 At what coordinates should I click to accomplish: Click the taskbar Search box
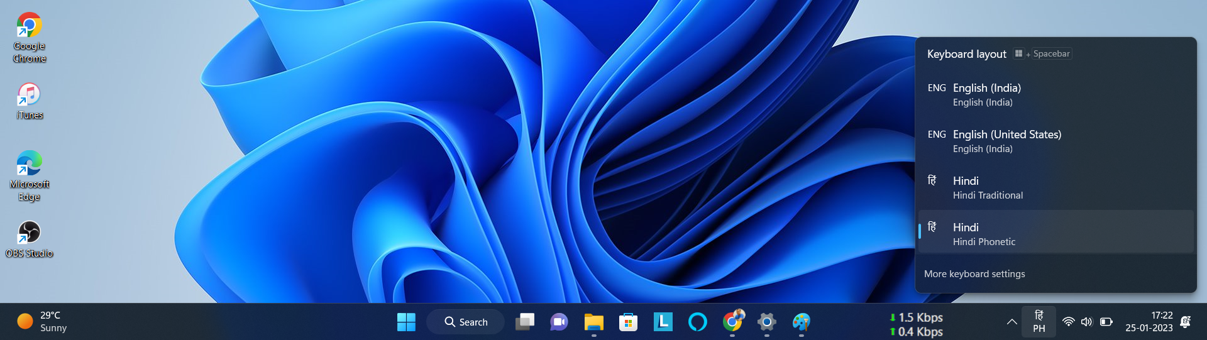(466, 322)
